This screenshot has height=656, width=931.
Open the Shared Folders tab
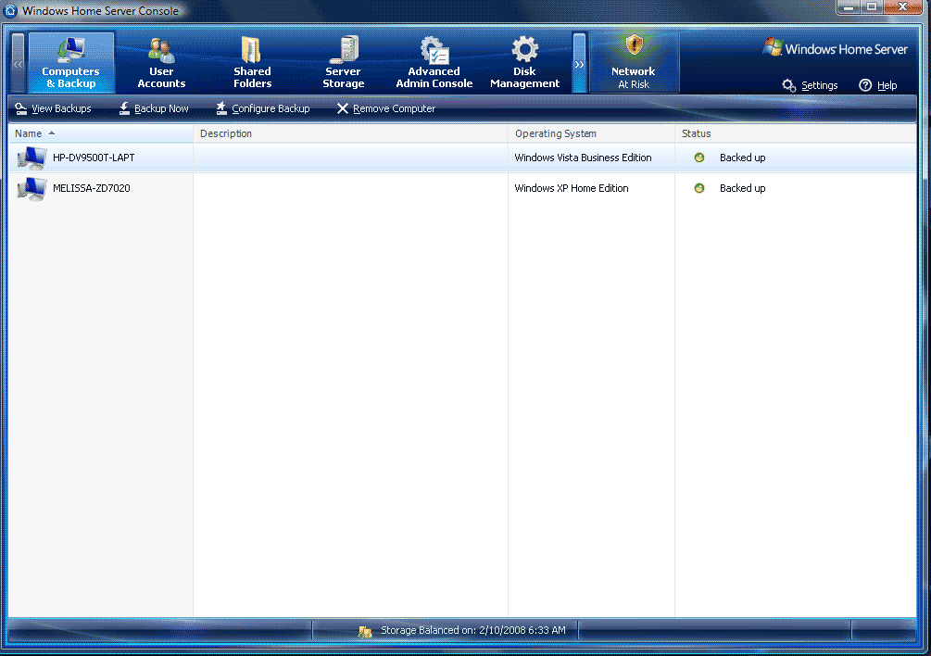[x=252, y=62]
